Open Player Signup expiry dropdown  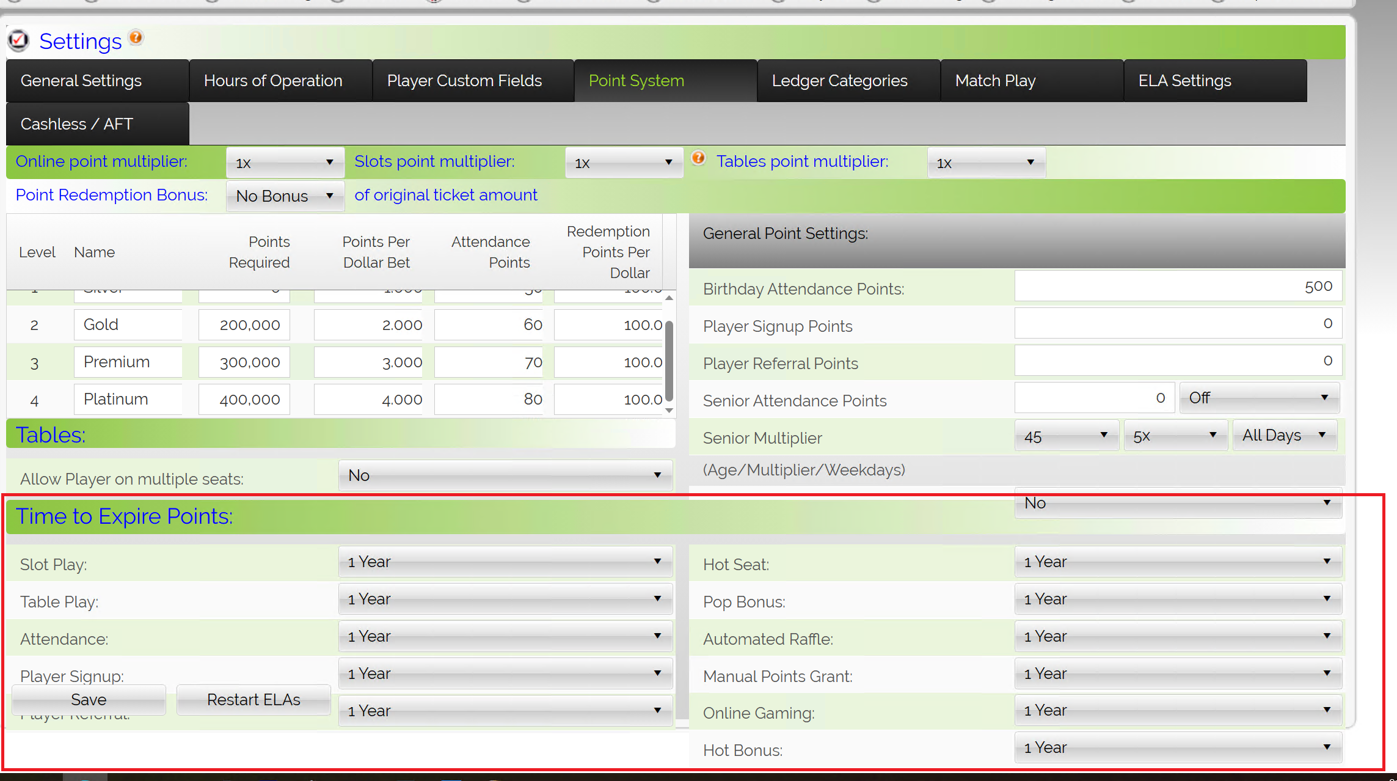[506, 673]
